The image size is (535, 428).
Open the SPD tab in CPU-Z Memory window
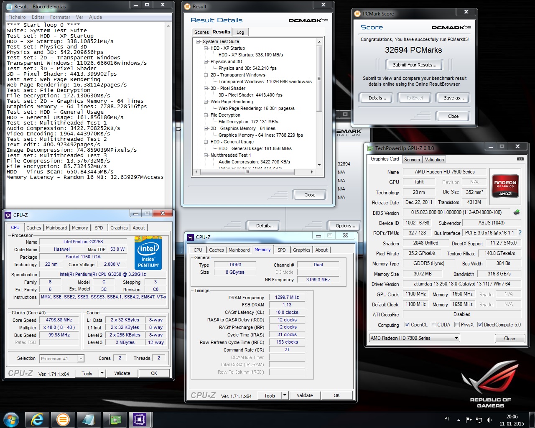[282, 250]
